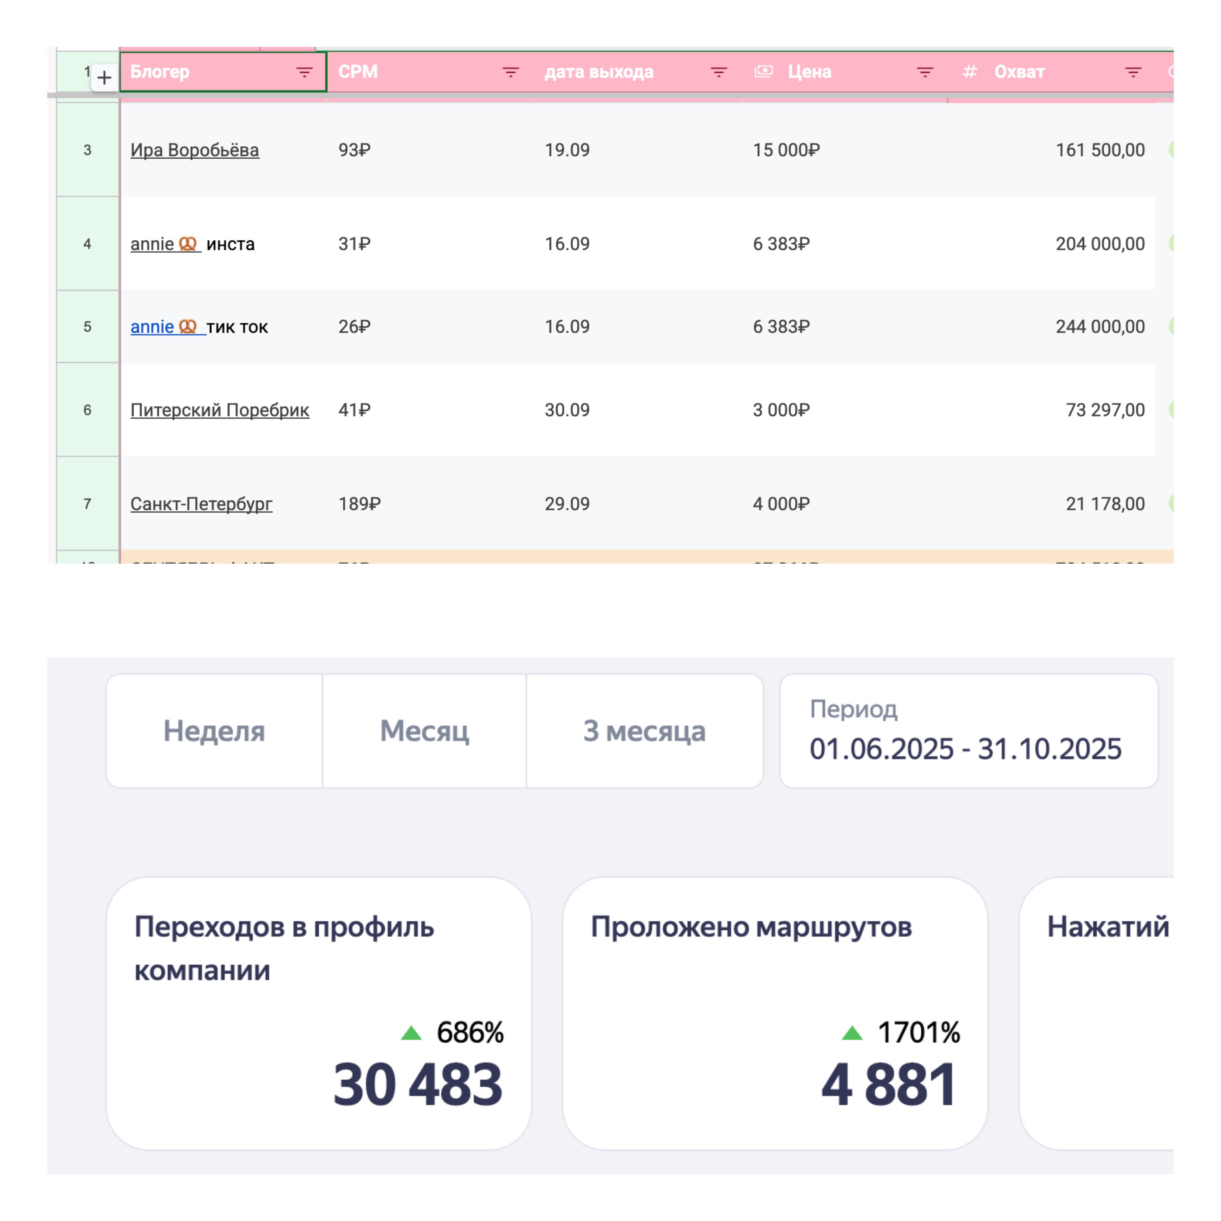Open filter for CPM column
This screenshot has height=1221, width=1221.
[x=510, y=72]
